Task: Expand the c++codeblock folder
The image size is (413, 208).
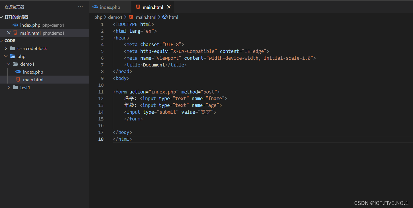Action: click(x=5, y=48)
